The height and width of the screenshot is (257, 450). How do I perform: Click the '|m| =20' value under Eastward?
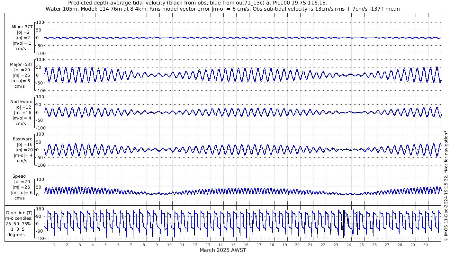click(22, 150)
